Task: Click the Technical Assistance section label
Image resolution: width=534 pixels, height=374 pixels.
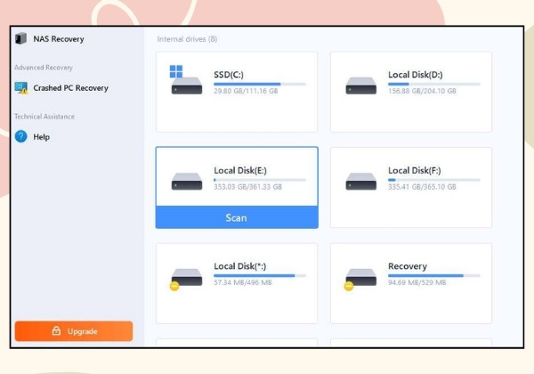Action: pyautogui.click(x=44, y=117)
